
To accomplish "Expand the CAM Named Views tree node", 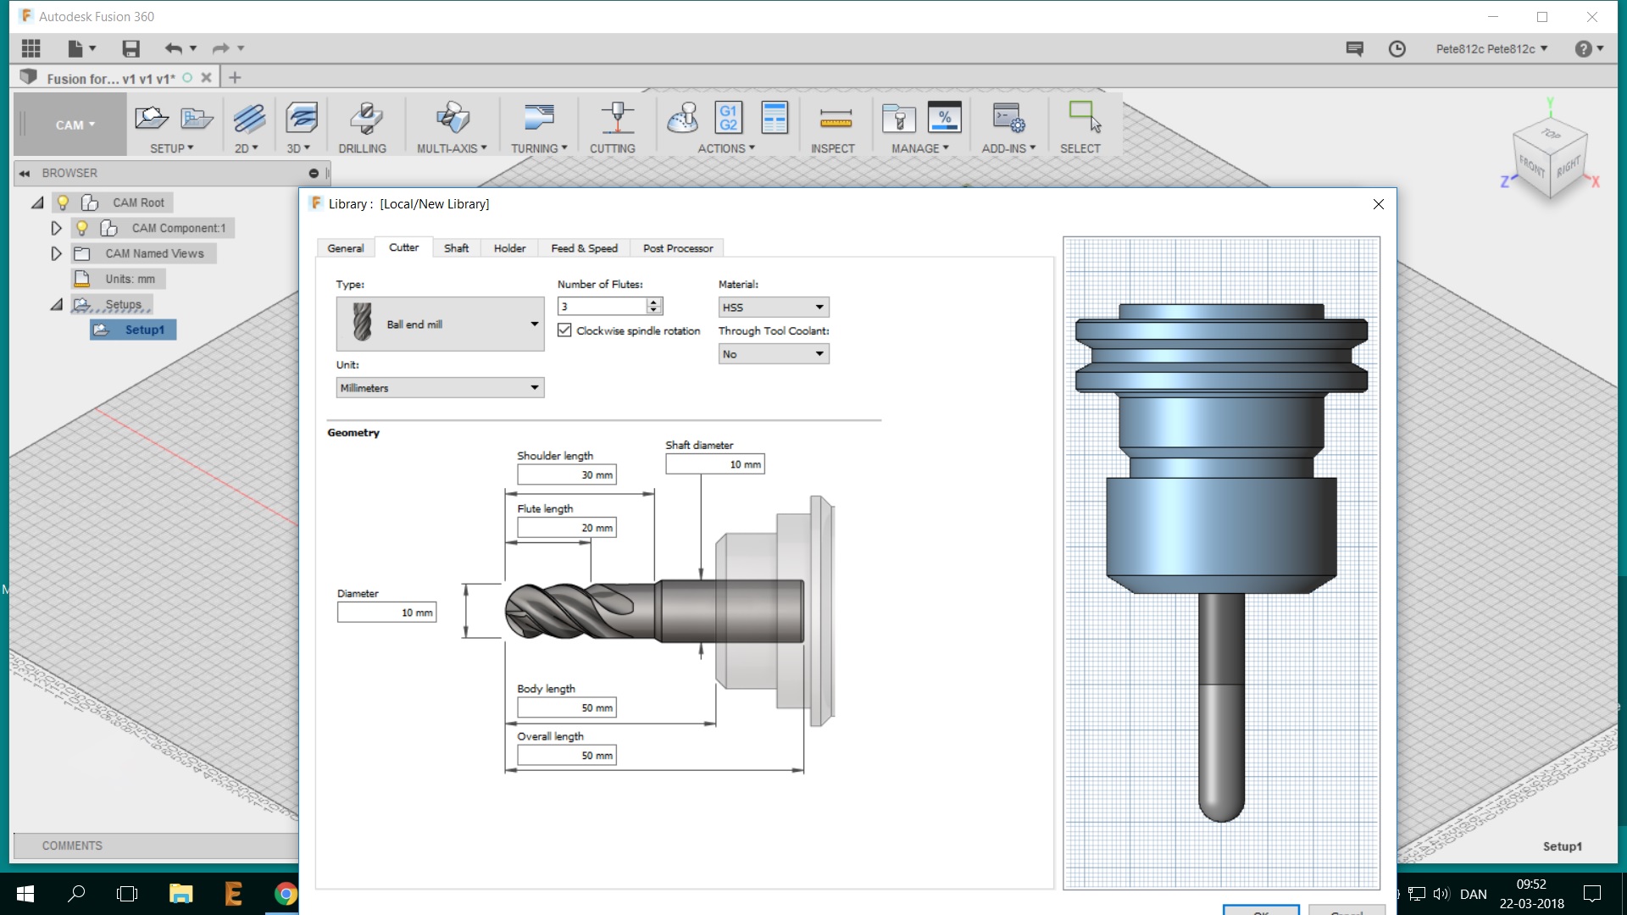I will [x=56, y=253].
